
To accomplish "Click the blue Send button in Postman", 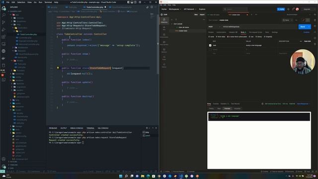I will point(303,27).
